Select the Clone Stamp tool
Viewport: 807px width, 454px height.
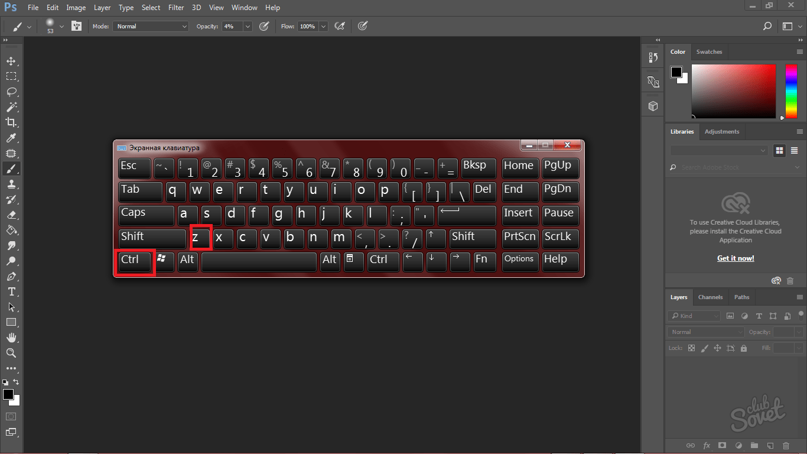coord(11,184)
